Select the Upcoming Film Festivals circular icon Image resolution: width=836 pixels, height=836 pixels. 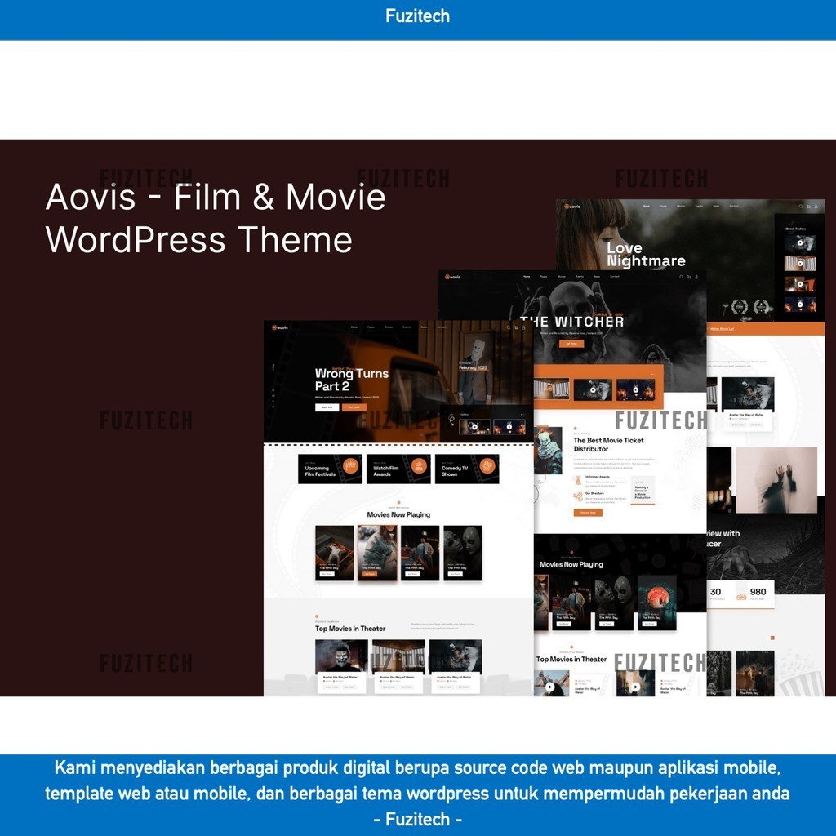(x=352, y=466)
